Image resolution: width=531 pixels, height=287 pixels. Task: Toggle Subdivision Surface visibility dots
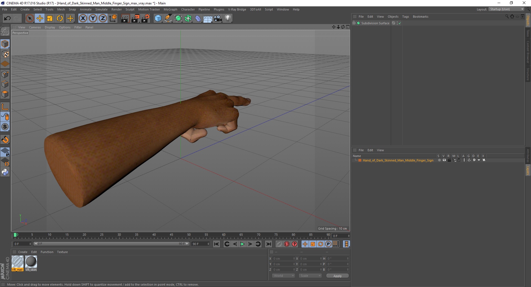point(397,23)
